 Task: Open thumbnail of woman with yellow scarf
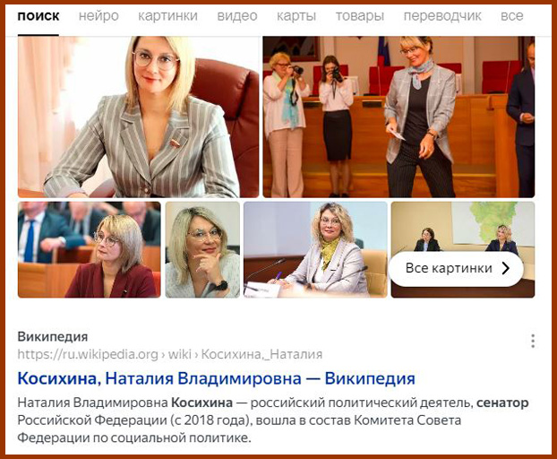315,249
